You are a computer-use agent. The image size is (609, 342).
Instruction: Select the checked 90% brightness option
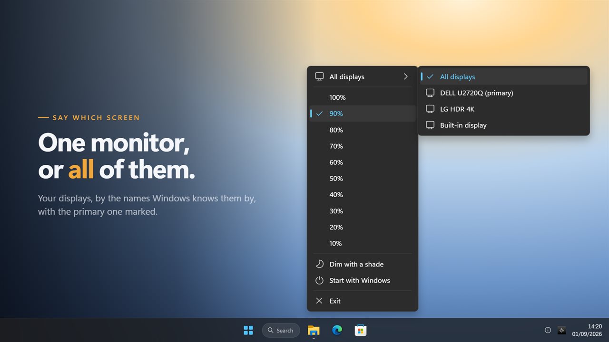click(363, 114)
